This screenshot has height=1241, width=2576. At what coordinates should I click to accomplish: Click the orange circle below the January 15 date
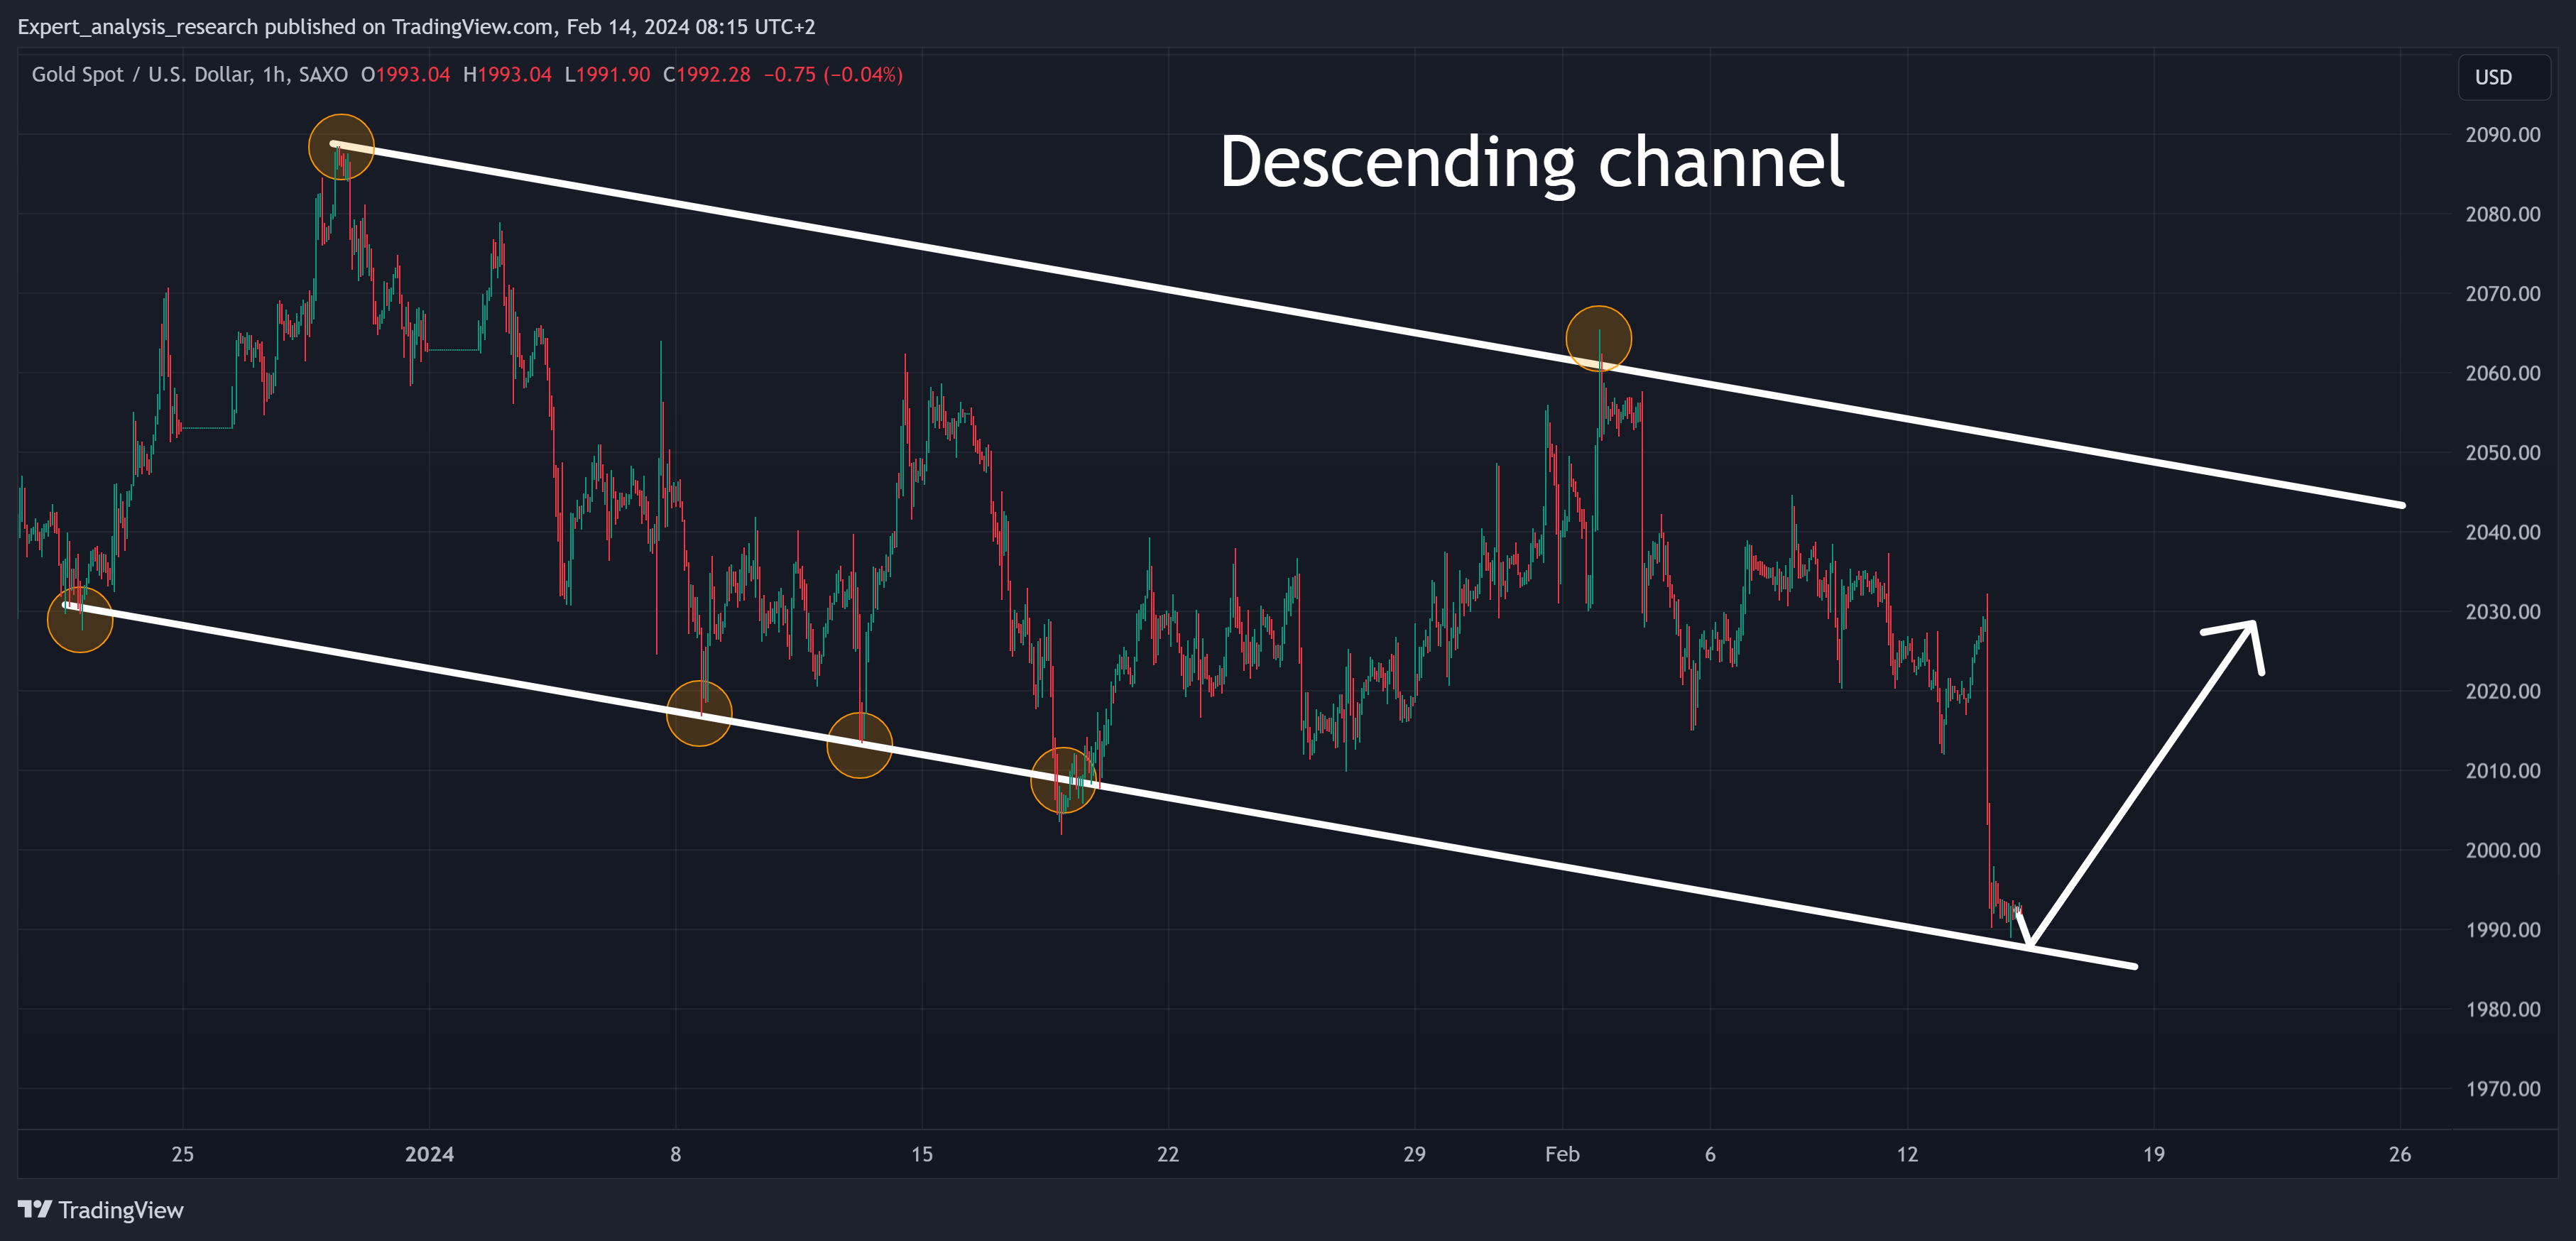click(x=859, y=745)
